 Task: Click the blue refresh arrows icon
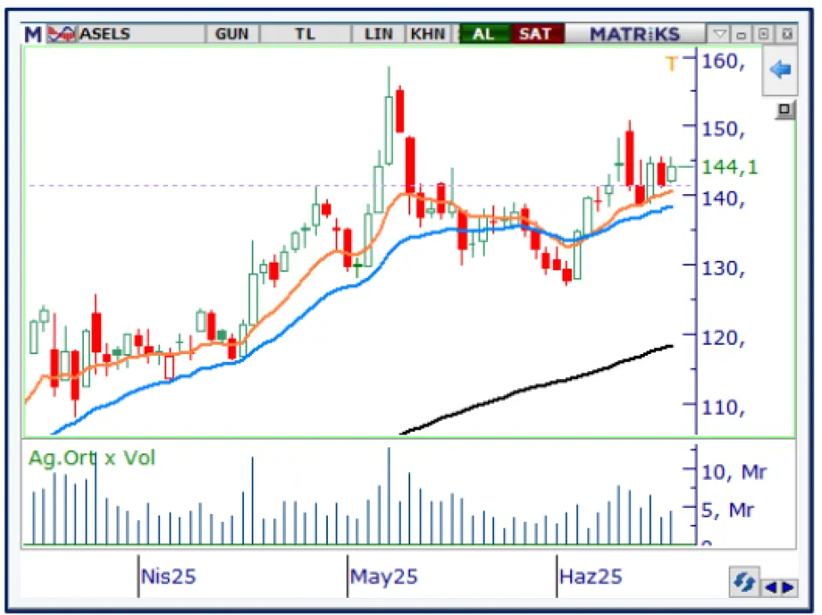[x=744, y=582]
